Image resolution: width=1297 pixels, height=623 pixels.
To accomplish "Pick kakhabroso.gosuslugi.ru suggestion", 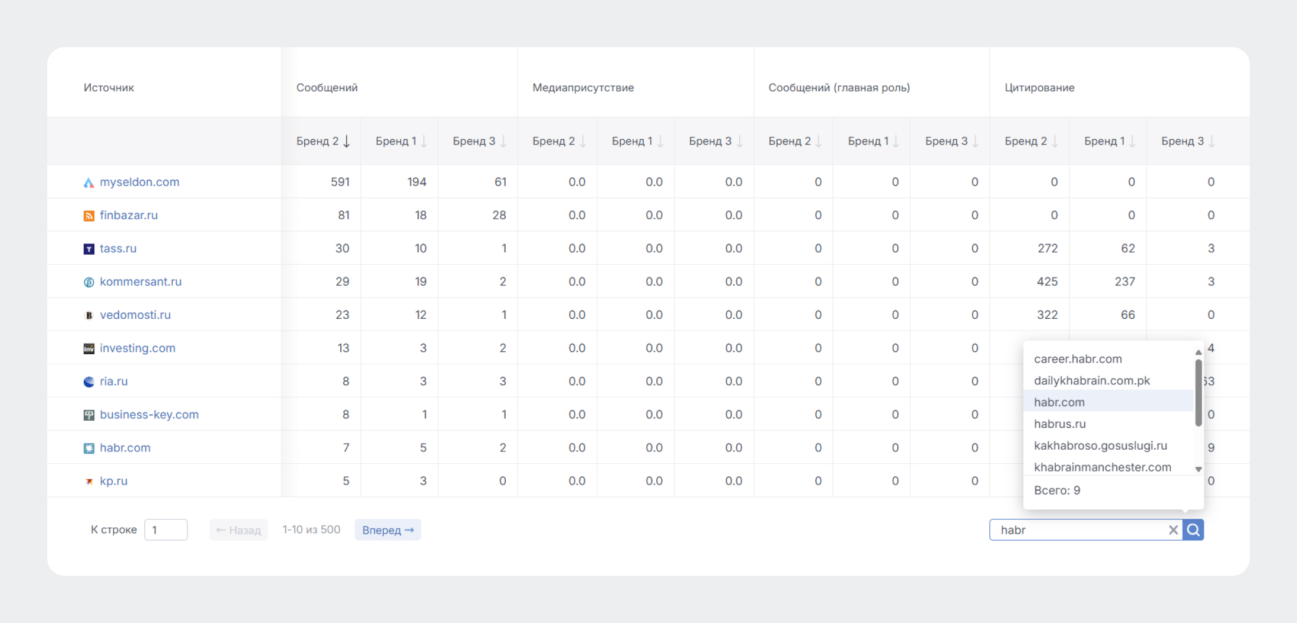I will (x=1100, y=446).
